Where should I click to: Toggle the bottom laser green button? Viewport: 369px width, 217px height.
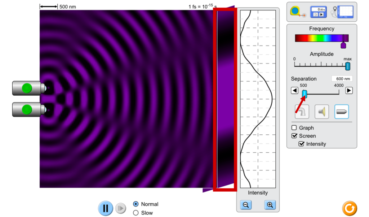pyautogui.click(x=27, y=109)
